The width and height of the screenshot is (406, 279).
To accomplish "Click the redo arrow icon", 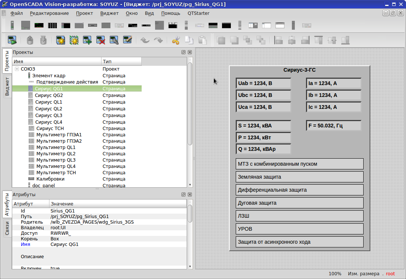I will point(158,40).
